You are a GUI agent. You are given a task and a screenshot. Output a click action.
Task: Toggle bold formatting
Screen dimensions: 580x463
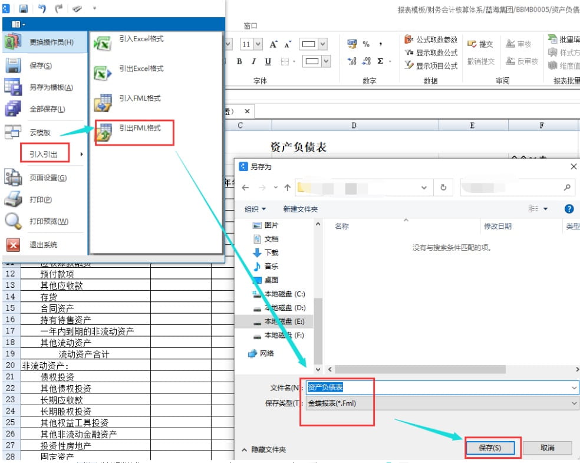click(239, 61)
